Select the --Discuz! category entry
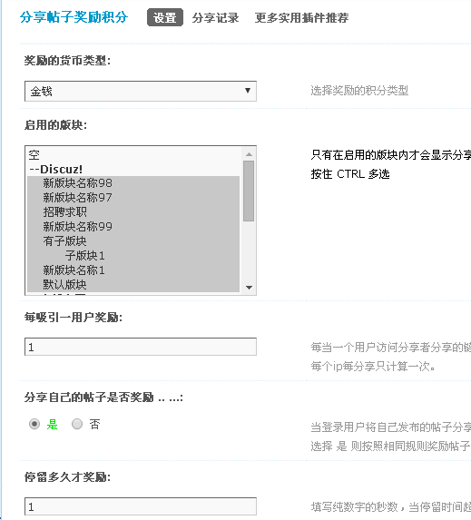The image size is (471, 520). click(x=133, y=169)
